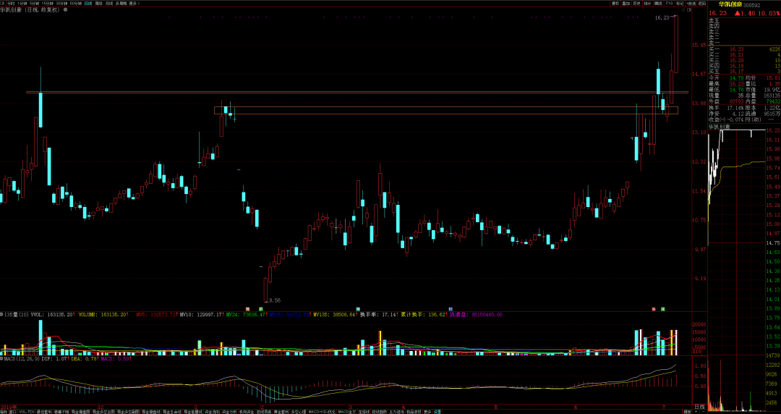Screen dimensions: 781x414
Task: Select the 15分钟 period tab
Action: pos(47,3)
